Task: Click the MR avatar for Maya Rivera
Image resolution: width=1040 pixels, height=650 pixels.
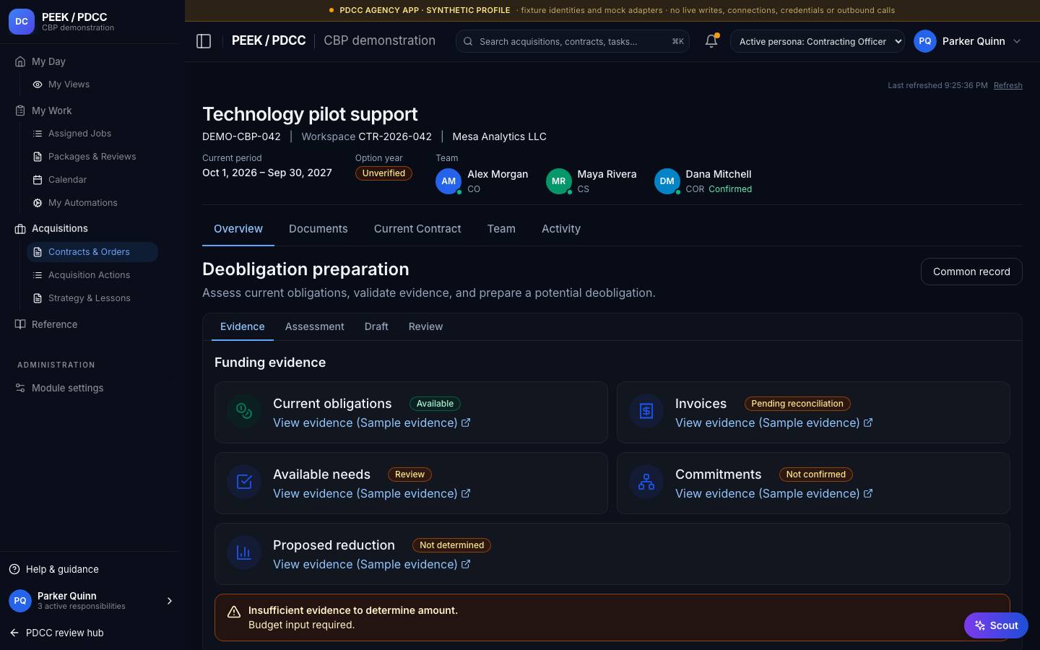Action: 558,181
